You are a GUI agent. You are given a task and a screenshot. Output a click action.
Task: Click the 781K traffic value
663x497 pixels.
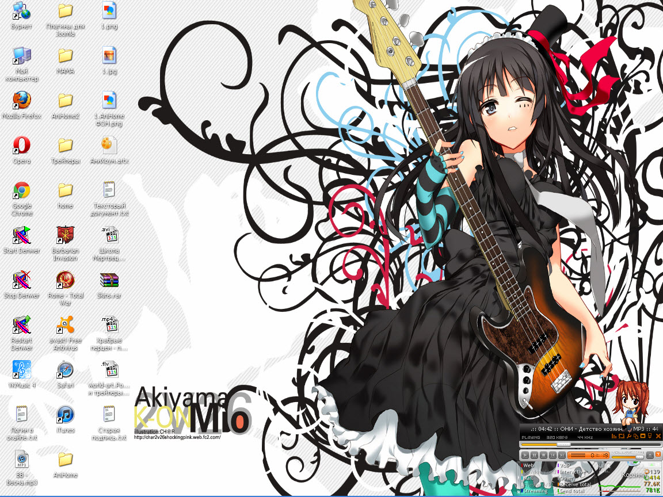click(x=653, y=490)
